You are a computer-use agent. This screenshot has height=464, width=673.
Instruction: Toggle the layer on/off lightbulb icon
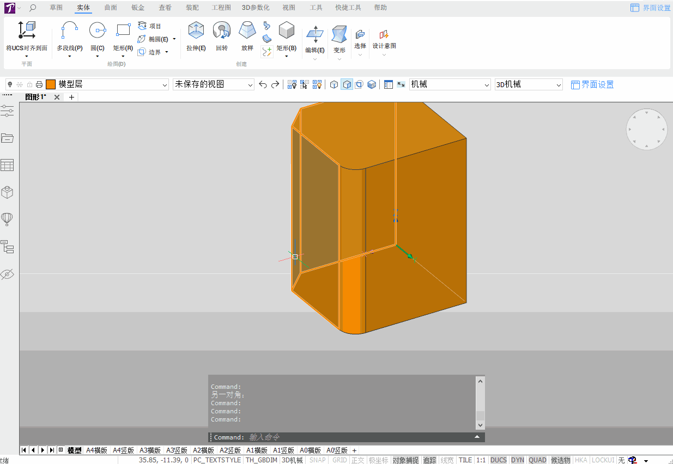(10, 84)
